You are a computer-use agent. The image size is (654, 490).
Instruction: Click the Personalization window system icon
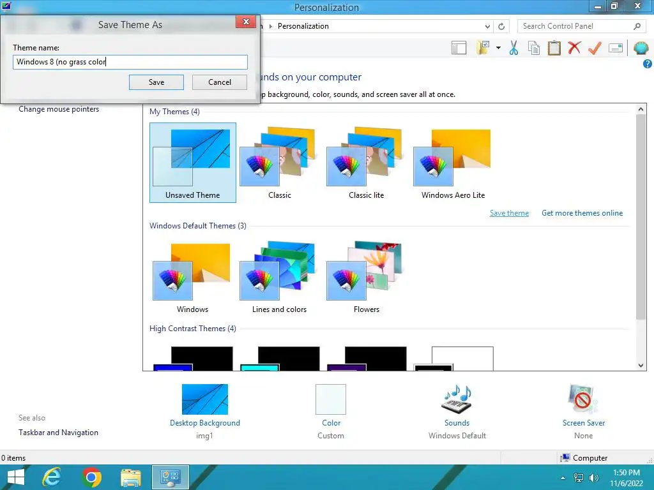6,6
